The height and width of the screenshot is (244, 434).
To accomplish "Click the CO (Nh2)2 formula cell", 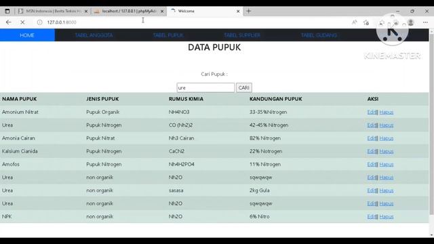I will pos(180,125).
